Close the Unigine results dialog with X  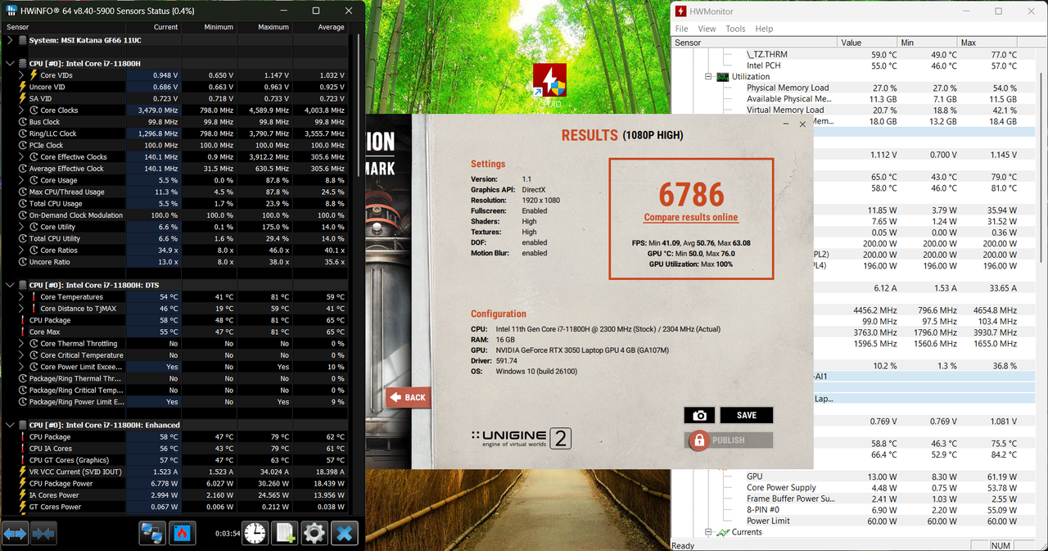pos(802,124)
